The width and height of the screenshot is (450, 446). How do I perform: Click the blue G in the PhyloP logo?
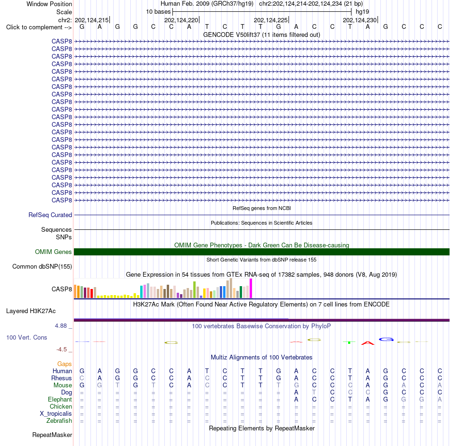coord(386,340)
